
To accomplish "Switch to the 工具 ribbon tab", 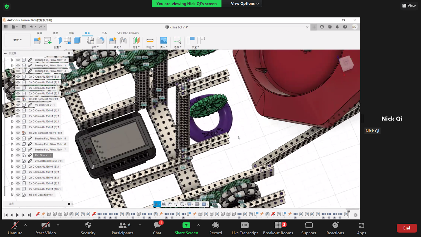I will (x=104, y=33).
